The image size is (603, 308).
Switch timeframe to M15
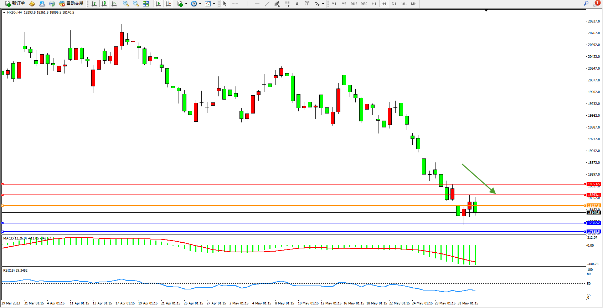point(354,4)
